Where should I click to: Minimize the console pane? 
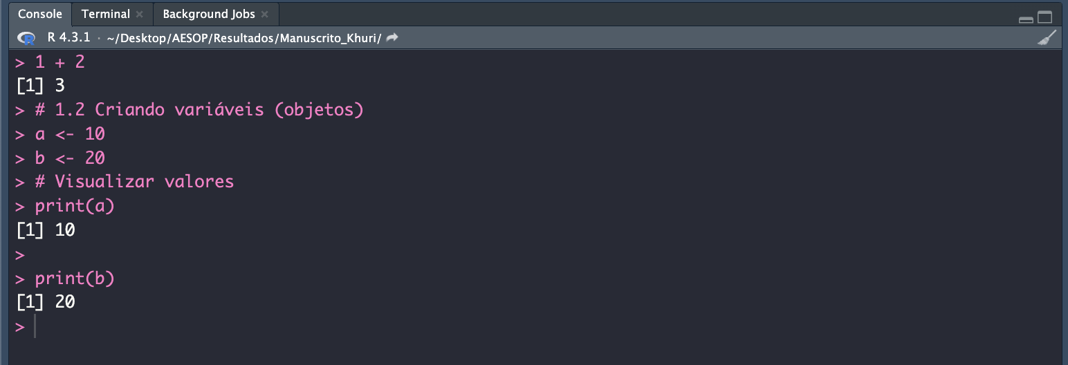pos(1026,19)
